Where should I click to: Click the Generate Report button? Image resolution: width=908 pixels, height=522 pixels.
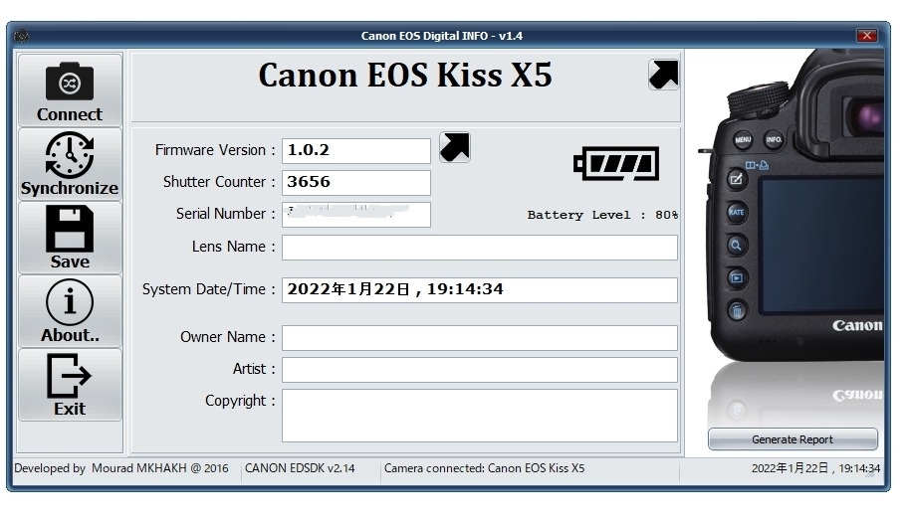point(793,439)
